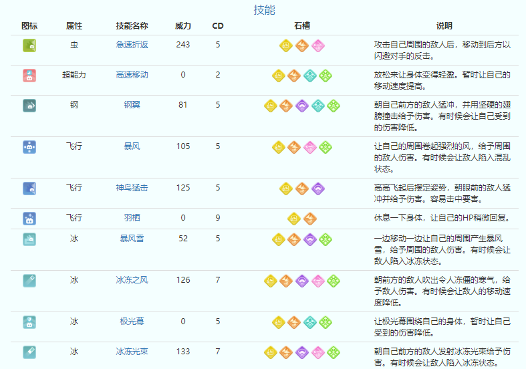The image size is (526, 369).
Task: Click the green stone slot in 高速移动 row
Action: pyautogui.click(x=325, y=76)
